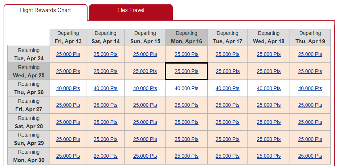Choose 25,000 Pts departing Sun Apr 15, returning Apr 27
This screenshot has height=166, width=339.
tap(145, 105)
